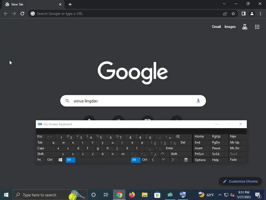Click Customize Chrome button
Image resolution: width=266 pixels, height=200 pixels.
point(240,181)
